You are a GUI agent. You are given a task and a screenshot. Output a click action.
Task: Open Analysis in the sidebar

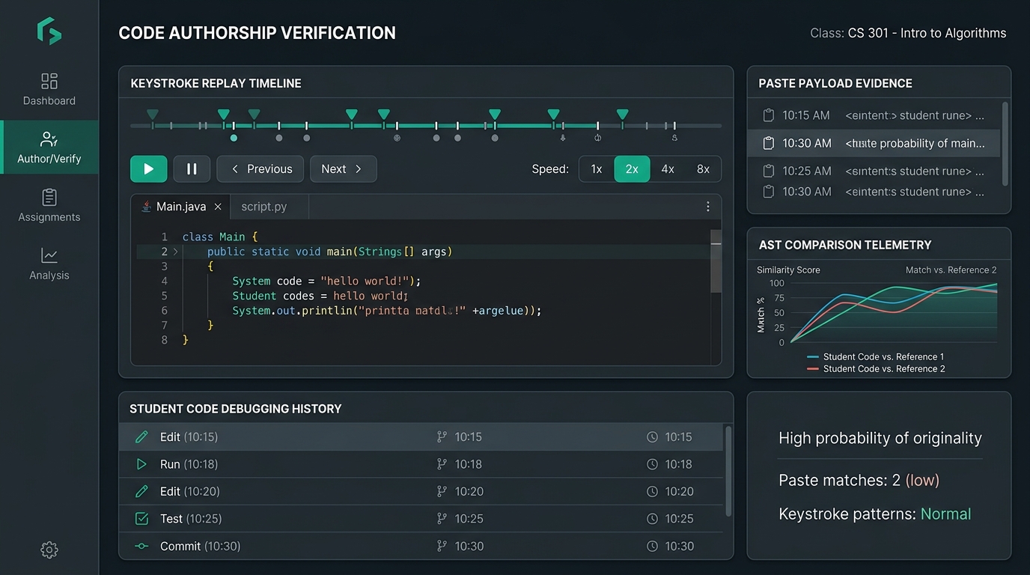coord(49,264)
